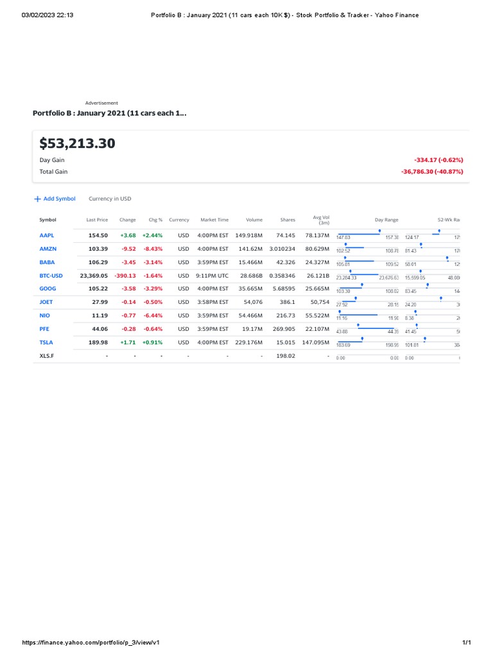The image size is (493, 658).
Task: Sort by the Day Range column header
Action: [x=386, y=220]
